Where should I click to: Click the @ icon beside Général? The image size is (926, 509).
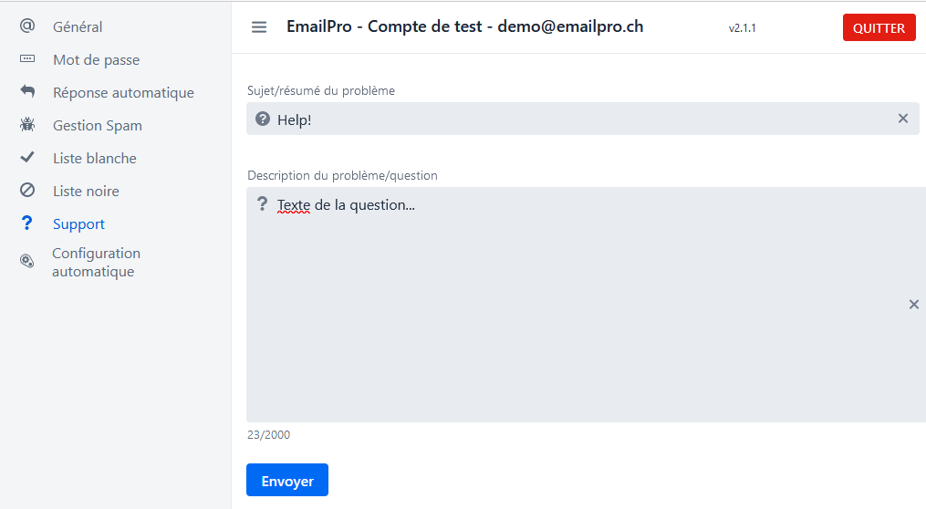[x=27, y=26]
